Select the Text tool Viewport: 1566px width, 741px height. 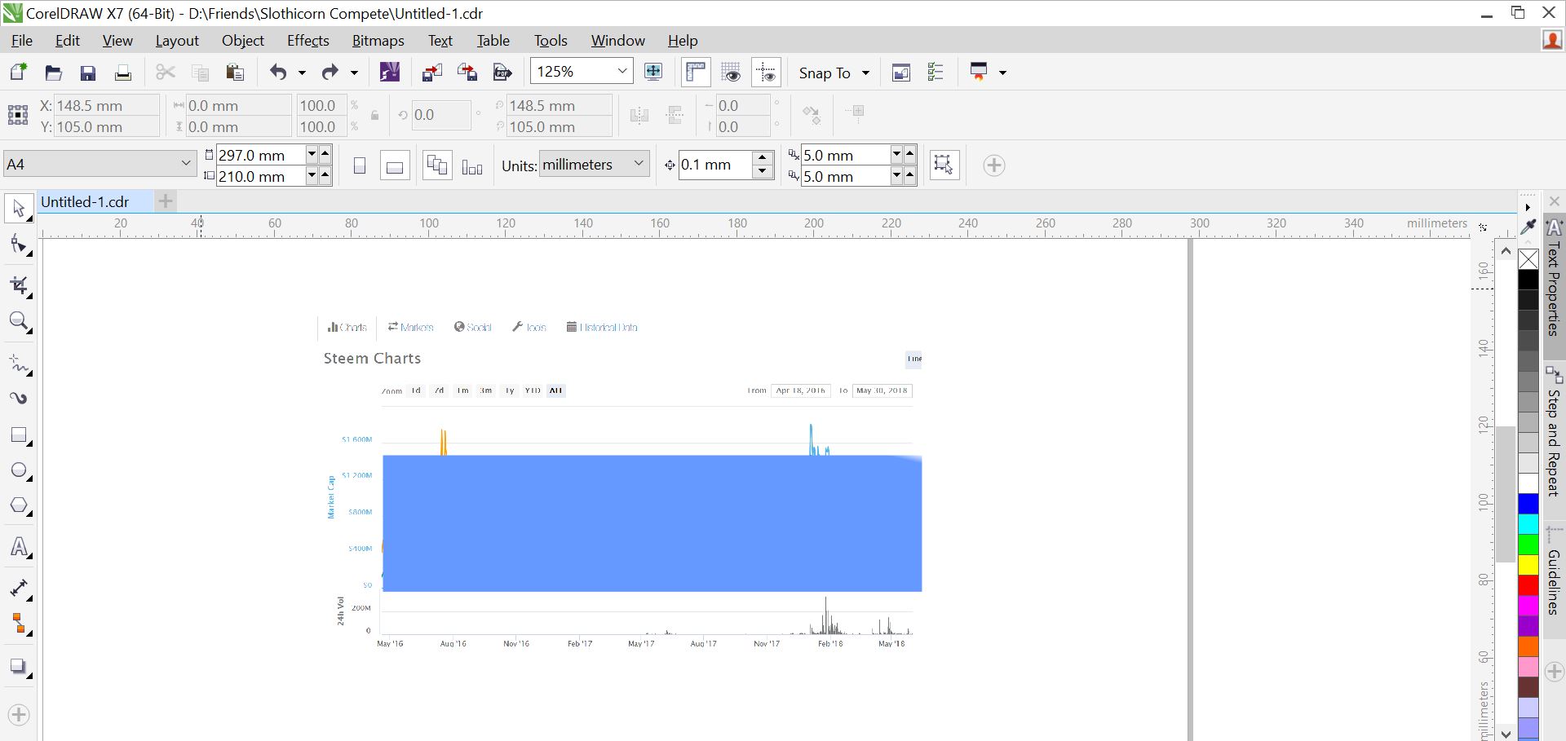point(19,547)
